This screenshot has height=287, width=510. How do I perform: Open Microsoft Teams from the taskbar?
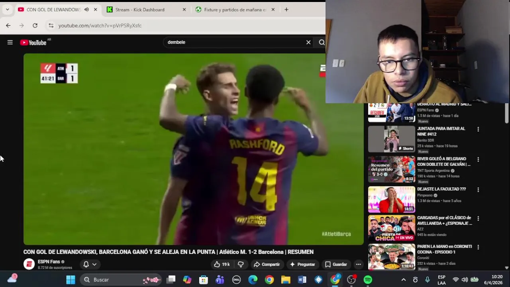click(220, 280)
